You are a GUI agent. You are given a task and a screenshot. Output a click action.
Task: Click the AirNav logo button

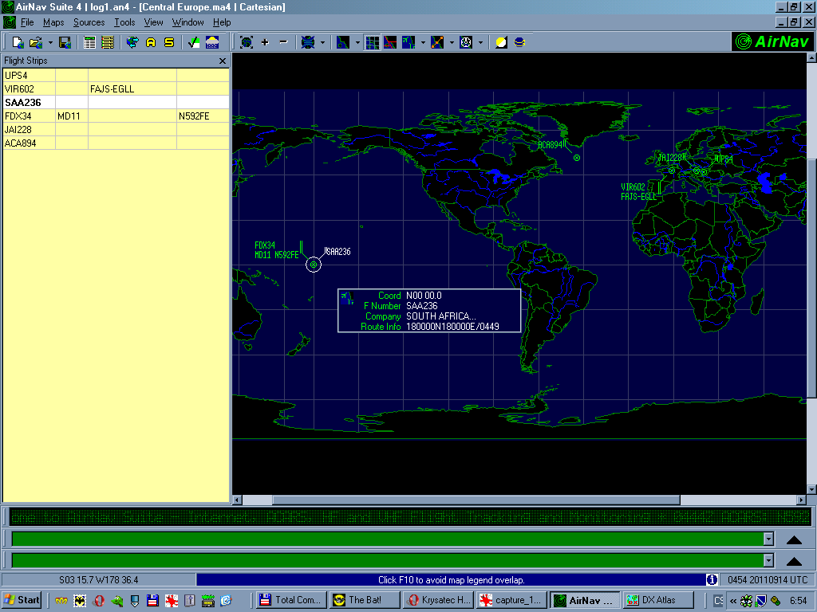click(772, 41)
